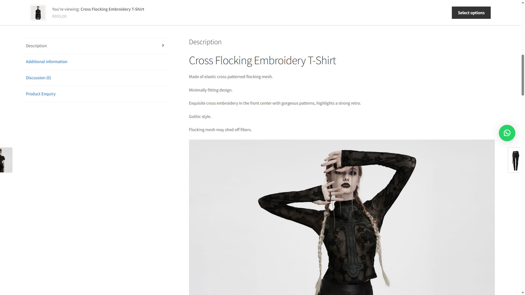Click the vertical page scrollbar thumb

pyautogui.click(x=523, y=75)
